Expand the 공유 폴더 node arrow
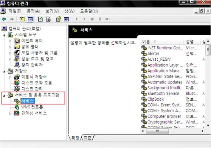The image size is (211, 148). point(10,47)
